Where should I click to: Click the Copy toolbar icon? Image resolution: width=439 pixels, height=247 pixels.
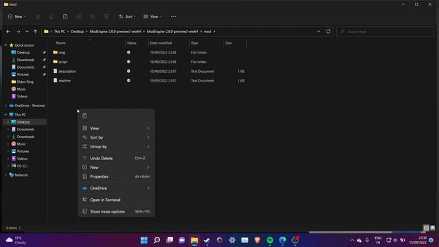click(x=51, y=16)
